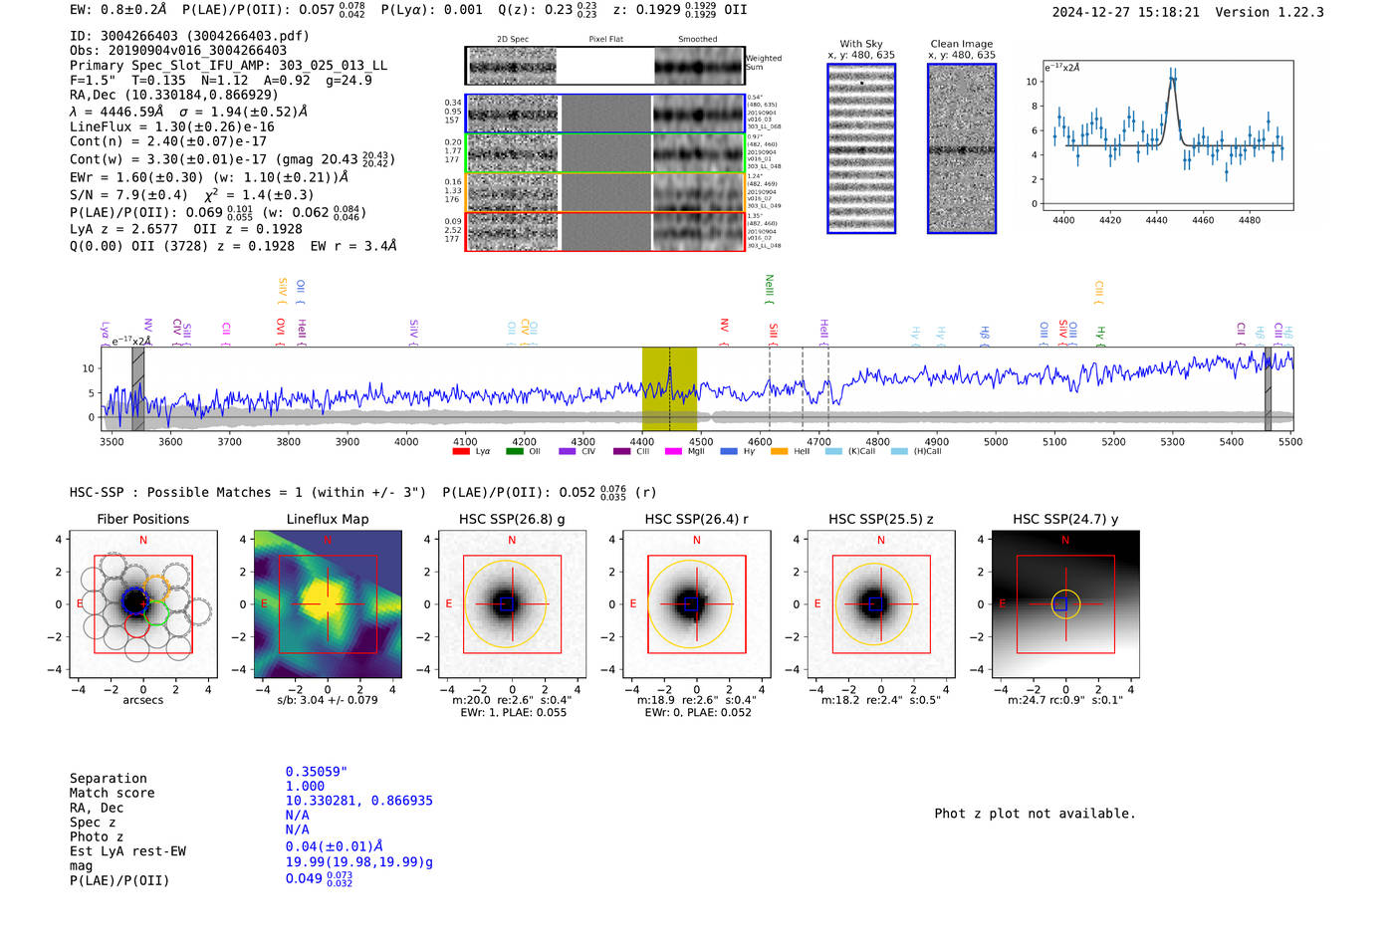1394x949 pixels.
Task: Open the Lineflux Map panel
Action: [328, 604]
